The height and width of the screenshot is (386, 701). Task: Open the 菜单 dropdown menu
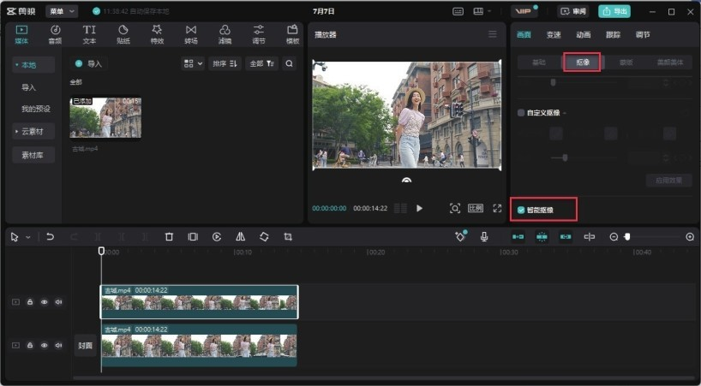tap(62, 11)
